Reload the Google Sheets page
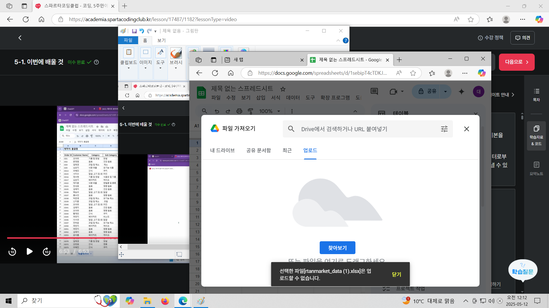549x308 pixels. tap(215, 73)
